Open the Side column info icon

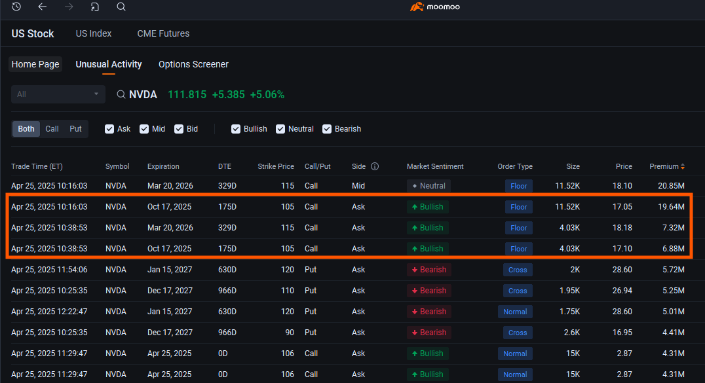(375, 166)
